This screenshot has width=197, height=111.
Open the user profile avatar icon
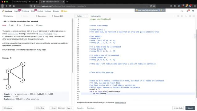coord(193,11)
